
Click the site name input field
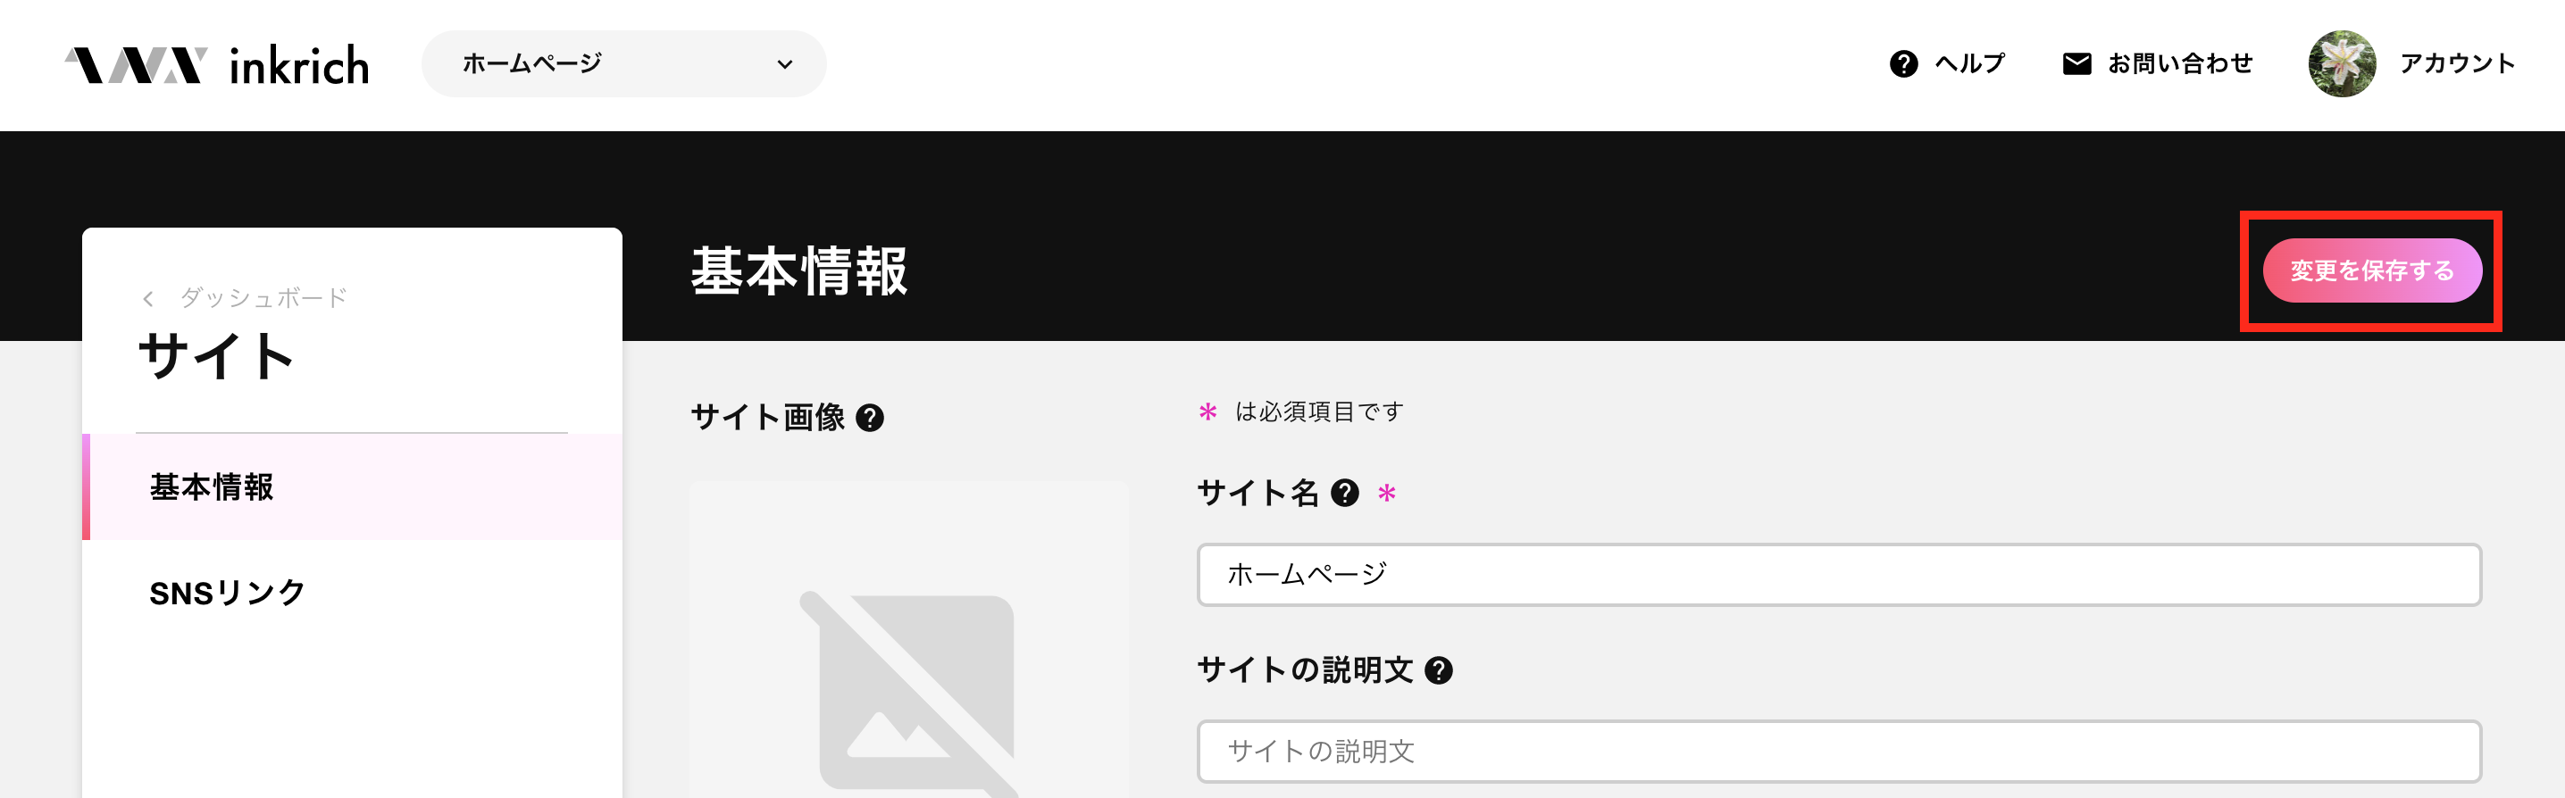1838,574
